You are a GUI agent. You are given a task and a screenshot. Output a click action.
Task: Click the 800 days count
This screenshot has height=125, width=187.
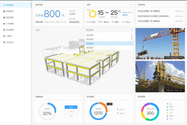pyautogui.click(x=52, y=14)
